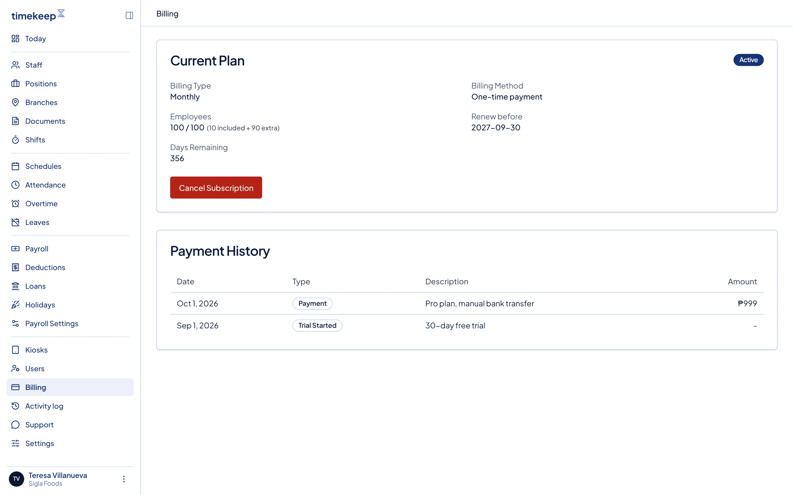The width and height of the screenshot is (793, 495).
Task: Navigate to Settings in sidebar
Action: 70,443
